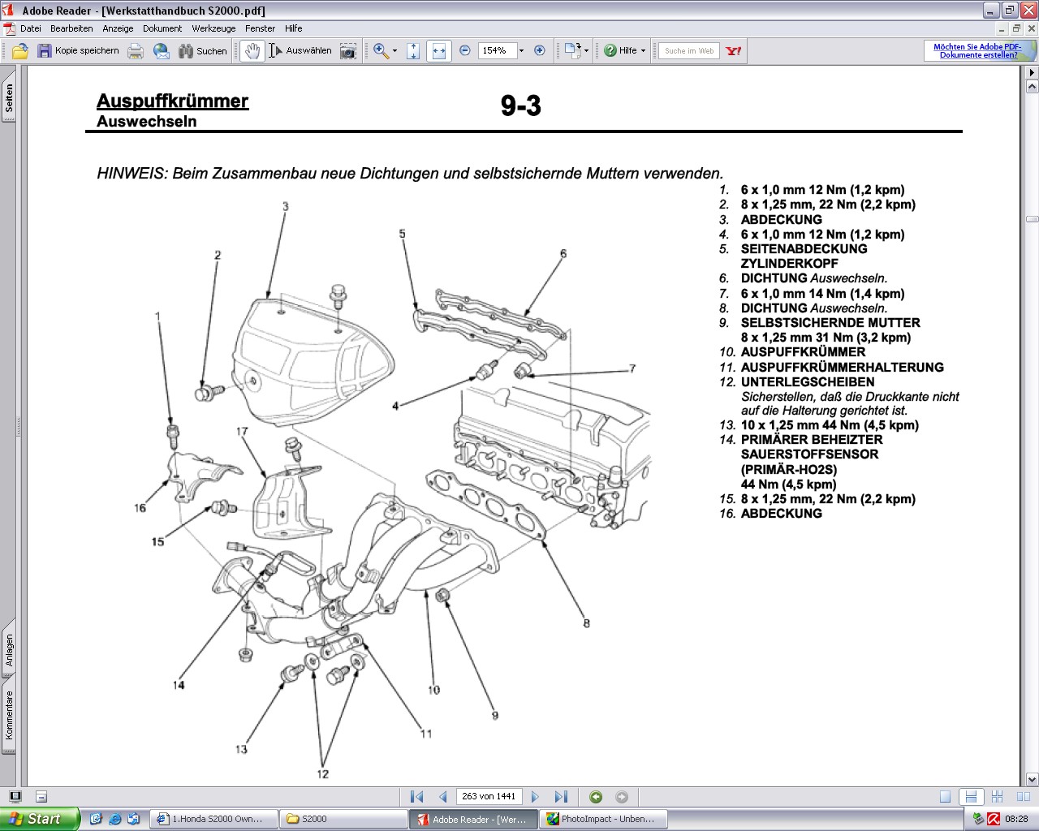Click the Yahoo search icon
Screen dimensions: 1039x831
click(734, 50)
